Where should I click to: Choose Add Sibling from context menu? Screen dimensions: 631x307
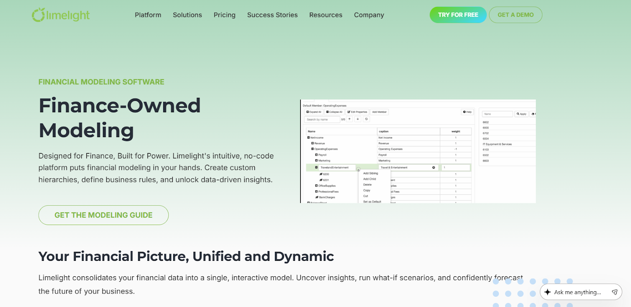(x=370, y=173)
